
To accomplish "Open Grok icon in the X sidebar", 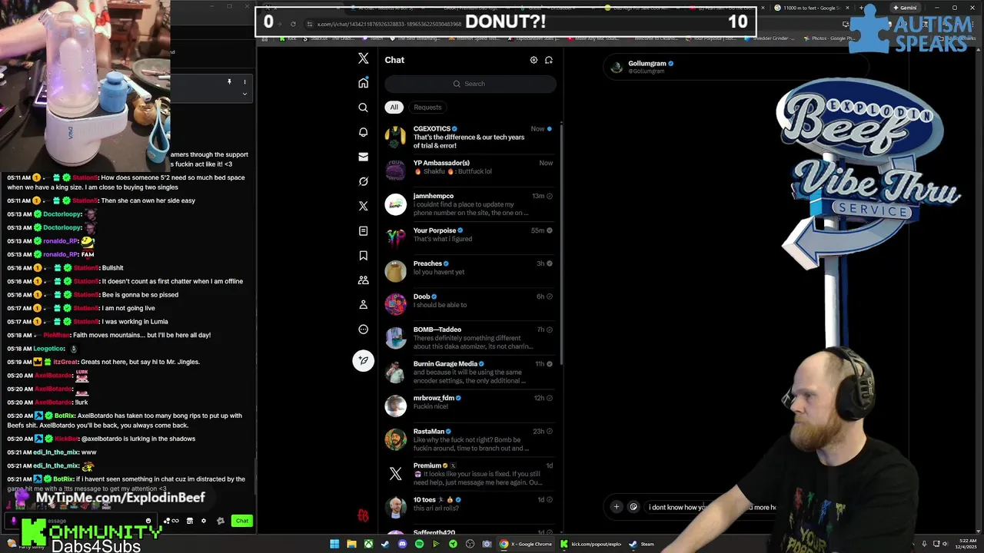I will (x=364, y=181).
